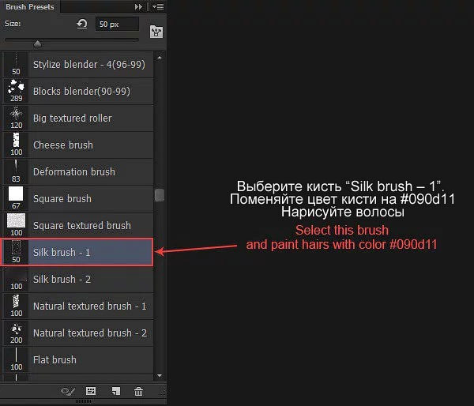474x406 pixels.
Task: Open Brush panel toggle icon
Action: pos(156,32)
